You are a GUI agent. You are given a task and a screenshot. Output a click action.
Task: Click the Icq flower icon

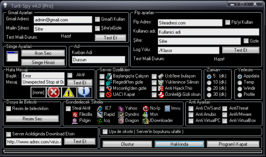click(x=100, y=121)
